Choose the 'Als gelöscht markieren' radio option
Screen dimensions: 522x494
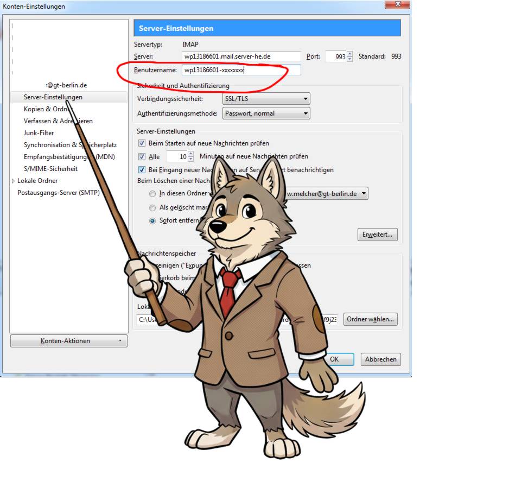(153, 207)
